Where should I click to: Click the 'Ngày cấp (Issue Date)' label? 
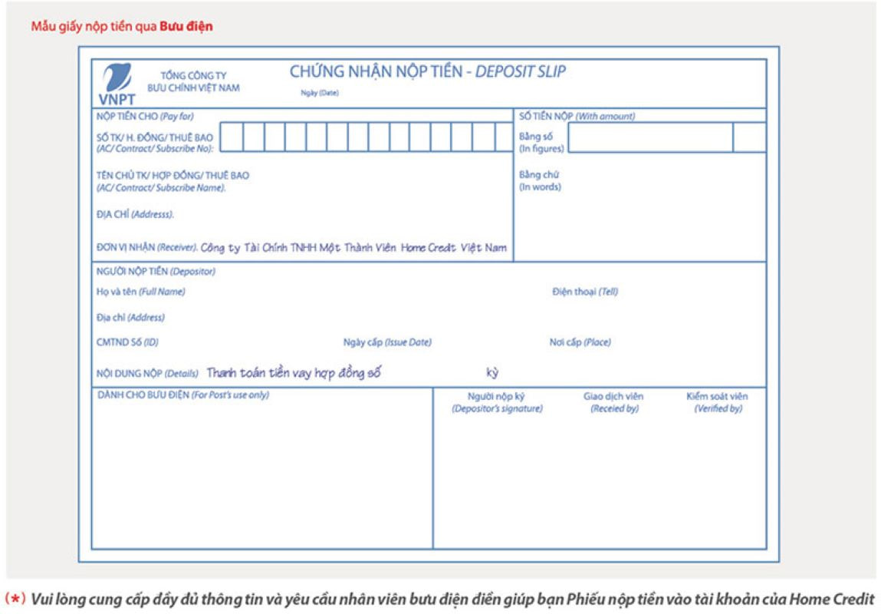pos(387,342)
